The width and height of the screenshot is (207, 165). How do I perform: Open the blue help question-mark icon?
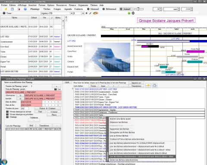[x=25, y=9]
